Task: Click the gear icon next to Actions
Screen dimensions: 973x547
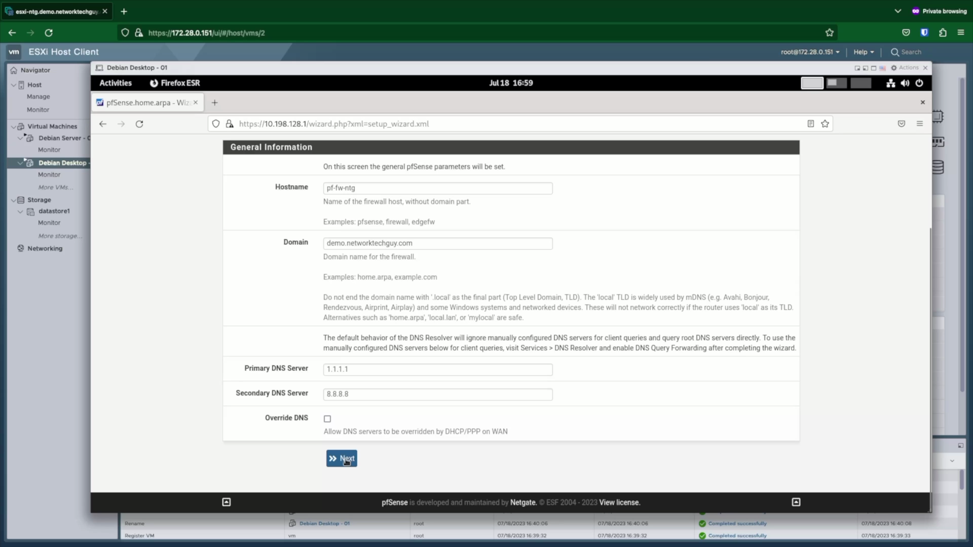Action: [894, 68]
